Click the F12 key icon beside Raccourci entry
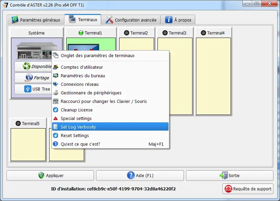280x201 pixels. [55, 101]
